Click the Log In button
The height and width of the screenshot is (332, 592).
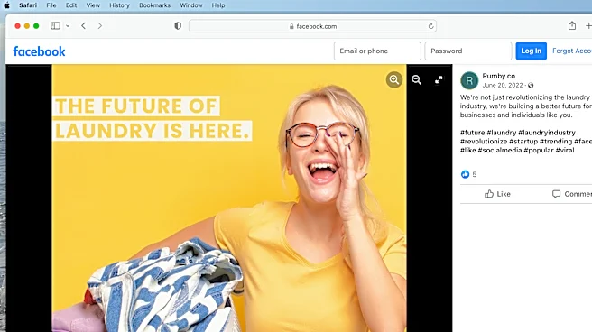[532, 51]
